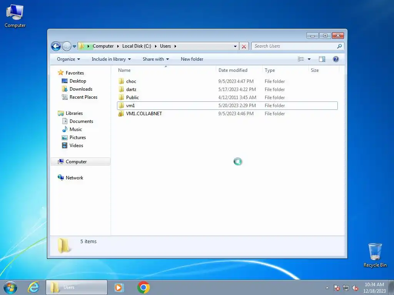This screenshot has height=295, width=394.
Task: Launch Google Chrome from taskbar
Action: 144,287
